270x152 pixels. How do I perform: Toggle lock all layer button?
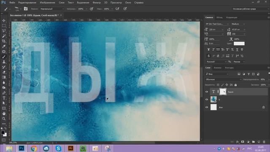[235, 85]
